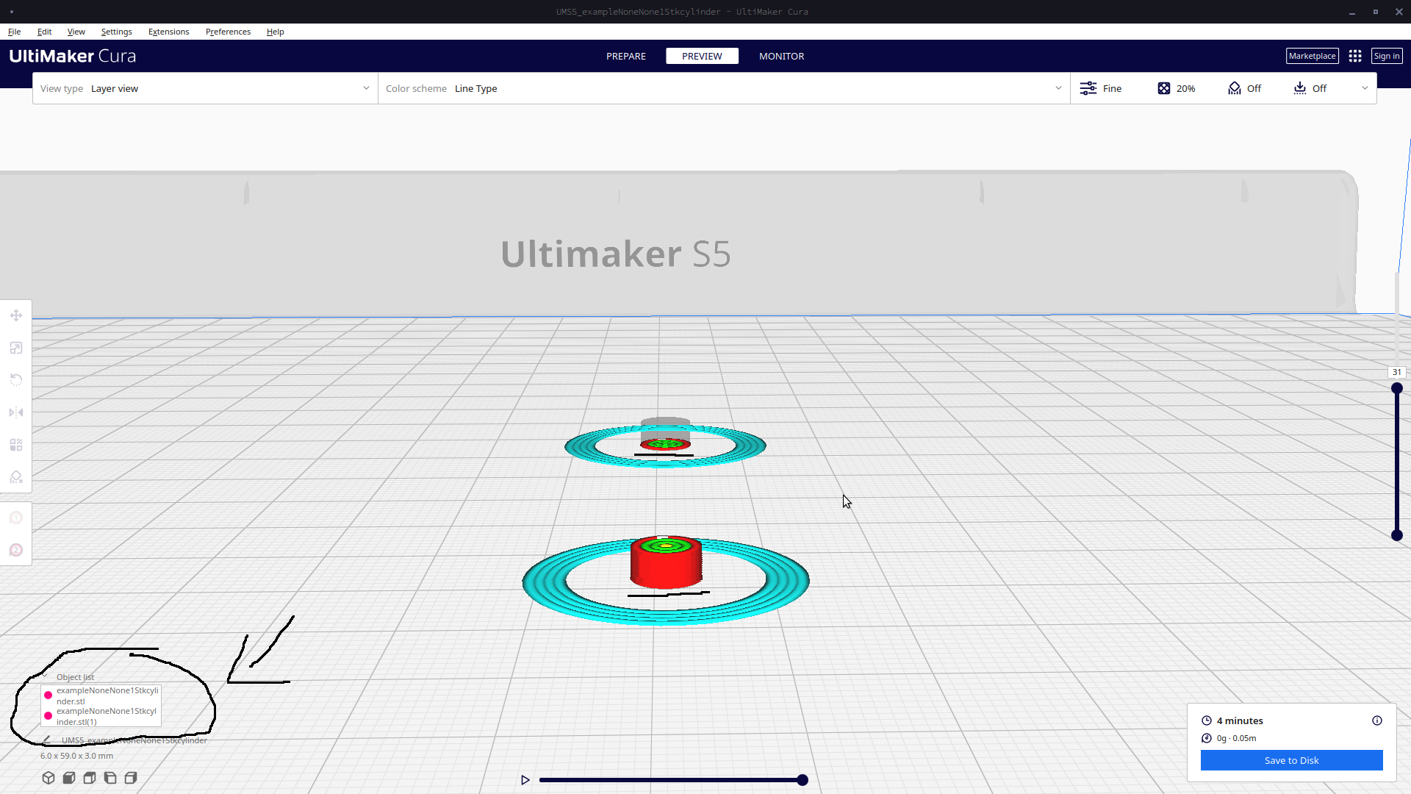
Task: Open the Ultimaker apps grid
Action: 1355,56
